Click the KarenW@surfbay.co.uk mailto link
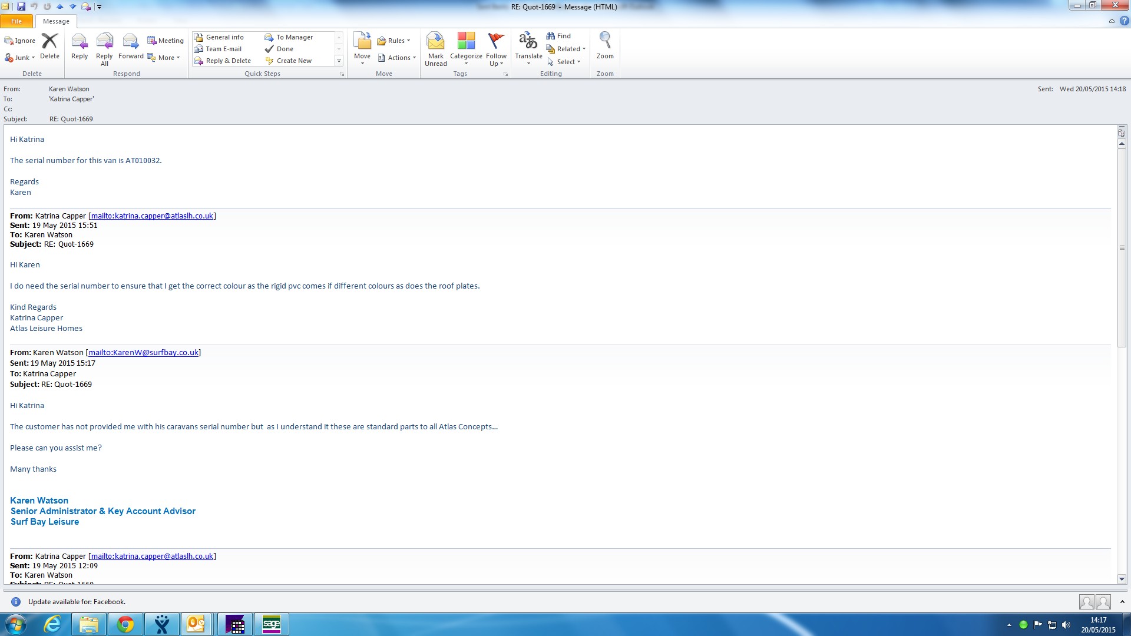 tap(143, 353)
